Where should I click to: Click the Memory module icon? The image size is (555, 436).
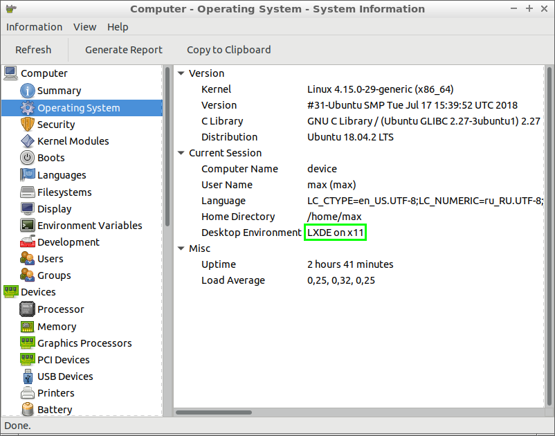pyautogui.click(x=27, y=326)
